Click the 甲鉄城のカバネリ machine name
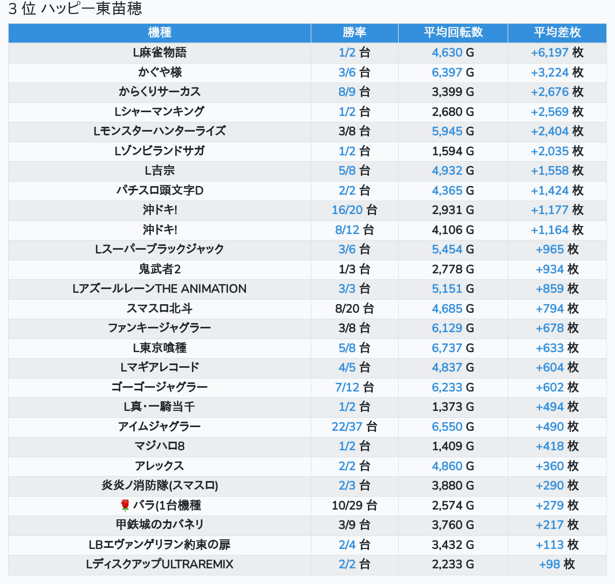The image size is (615, 584). coord(160,525)
